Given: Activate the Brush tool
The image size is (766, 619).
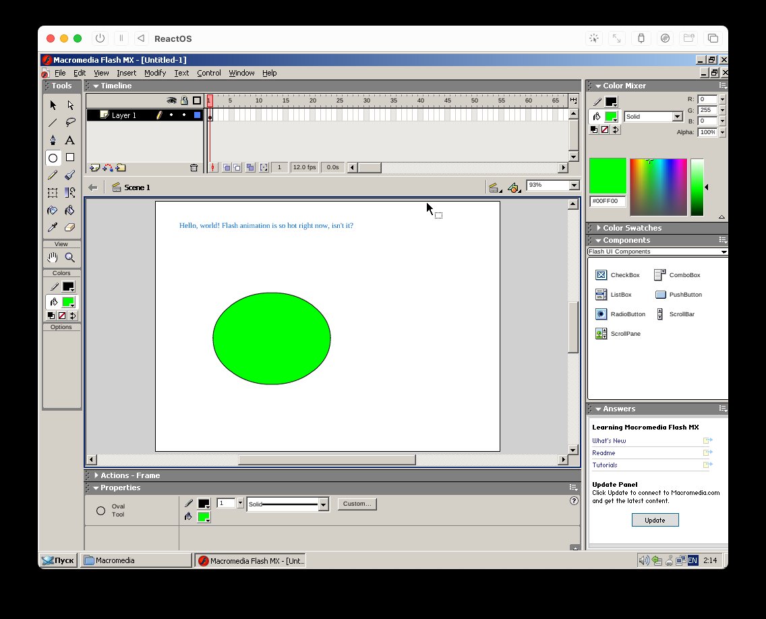Looking at the screenshot, I should pyautogui.click(x=70, y=175).
